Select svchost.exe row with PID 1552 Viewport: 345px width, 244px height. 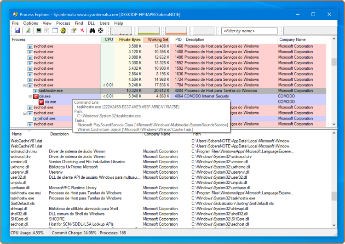(168, 63)
